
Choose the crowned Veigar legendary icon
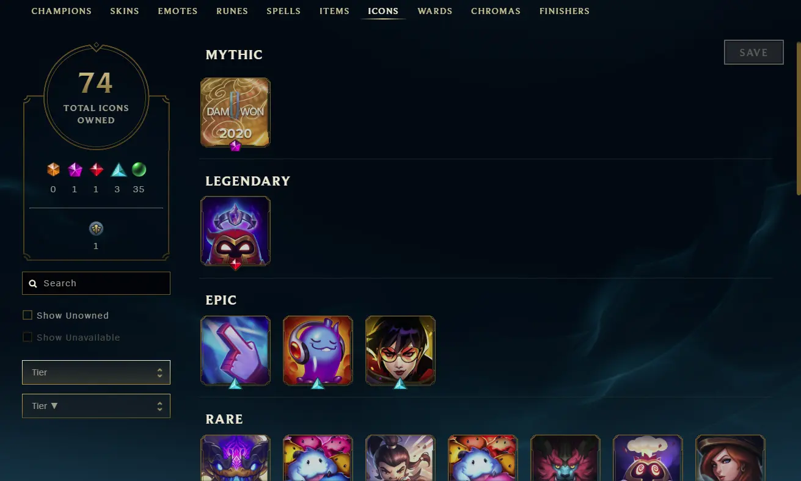click(235, 231)
